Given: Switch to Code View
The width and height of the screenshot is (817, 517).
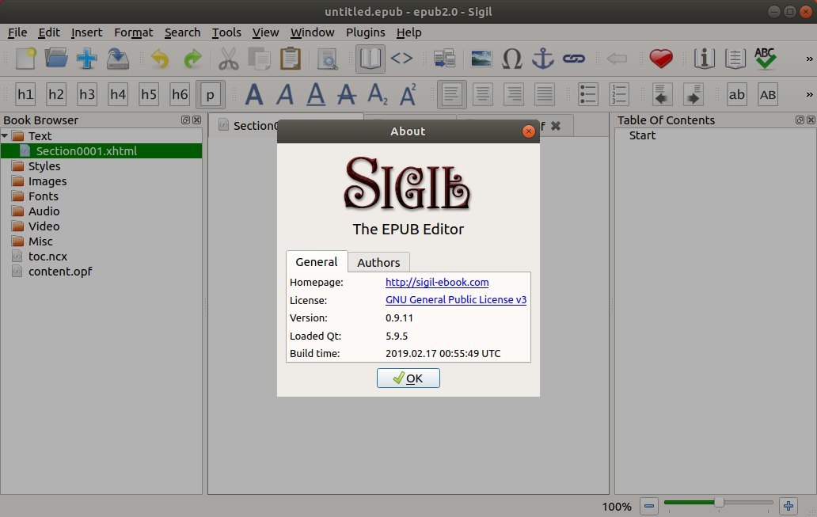Looking at the screenshot, I should 401,59.
